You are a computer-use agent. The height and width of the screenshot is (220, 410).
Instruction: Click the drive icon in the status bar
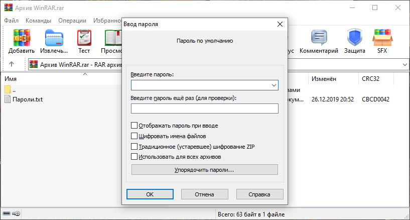[x=7, y=214]
